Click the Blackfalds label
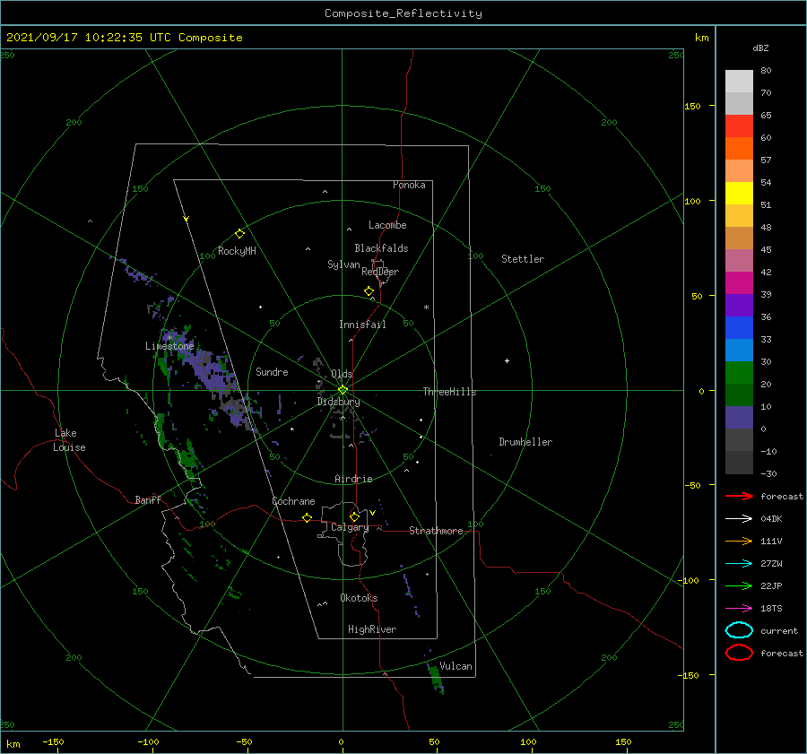 pyautogui.click(x=381, y=248)
